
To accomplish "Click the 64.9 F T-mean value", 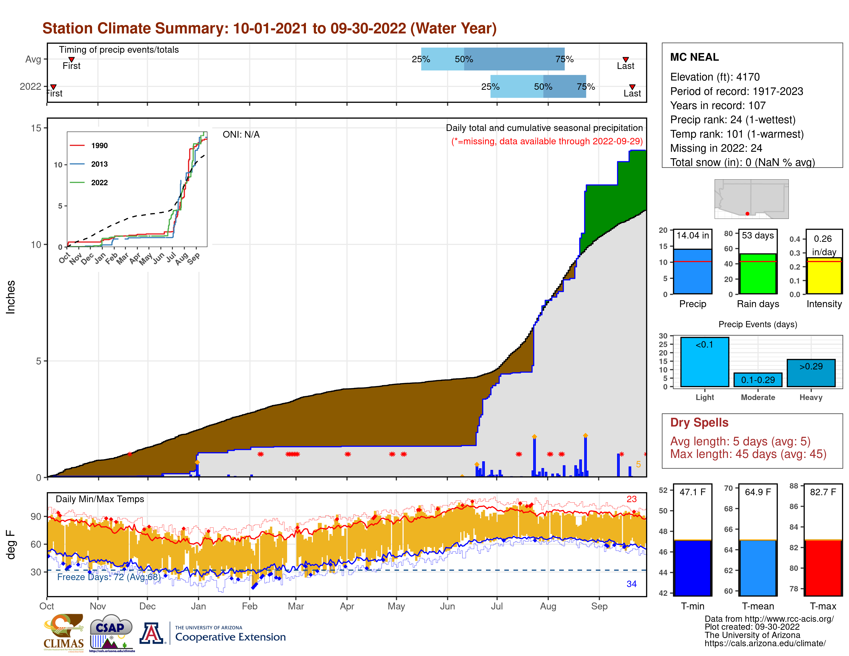I will (x=758, y=492).
